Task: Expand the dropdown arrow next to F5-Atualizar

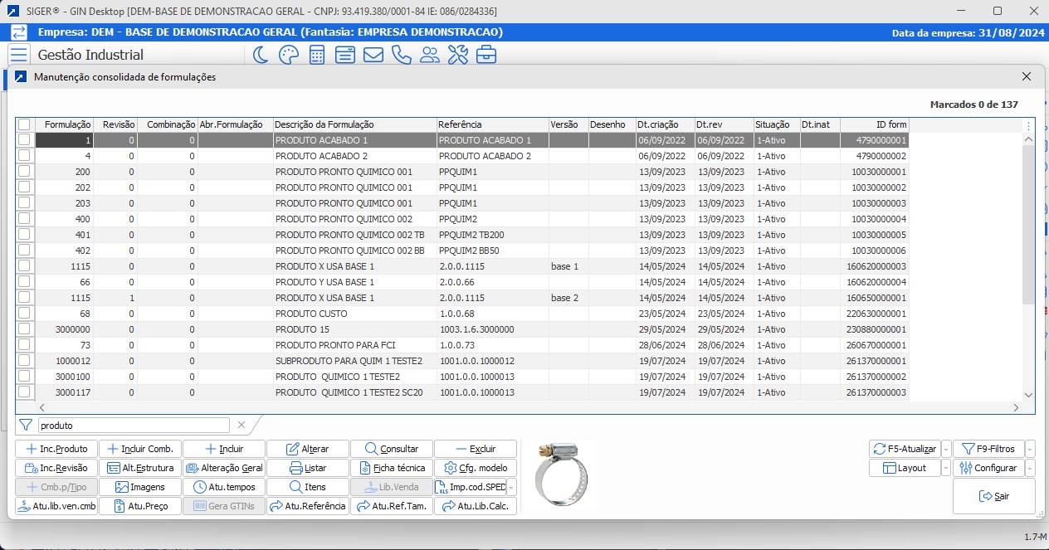Action: [946, 449]
